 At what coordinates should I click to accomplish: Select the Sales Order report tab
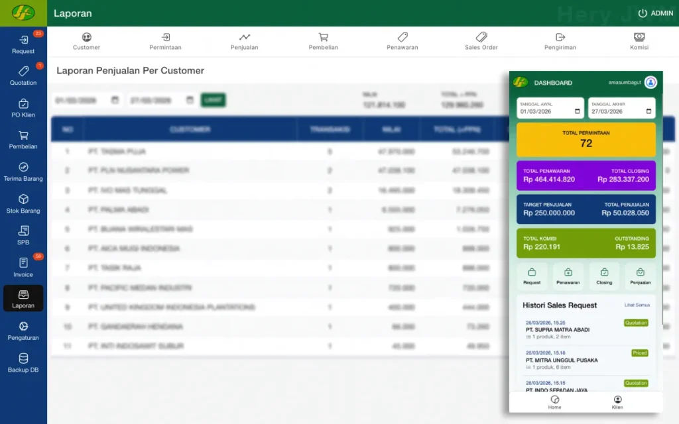(481, 42)
